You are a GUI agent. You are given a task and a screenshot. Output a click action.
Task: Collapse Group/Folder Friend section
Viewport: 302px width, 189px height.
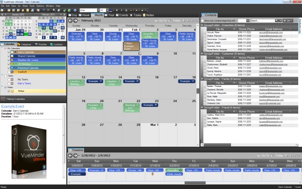[x=202, y=107]
